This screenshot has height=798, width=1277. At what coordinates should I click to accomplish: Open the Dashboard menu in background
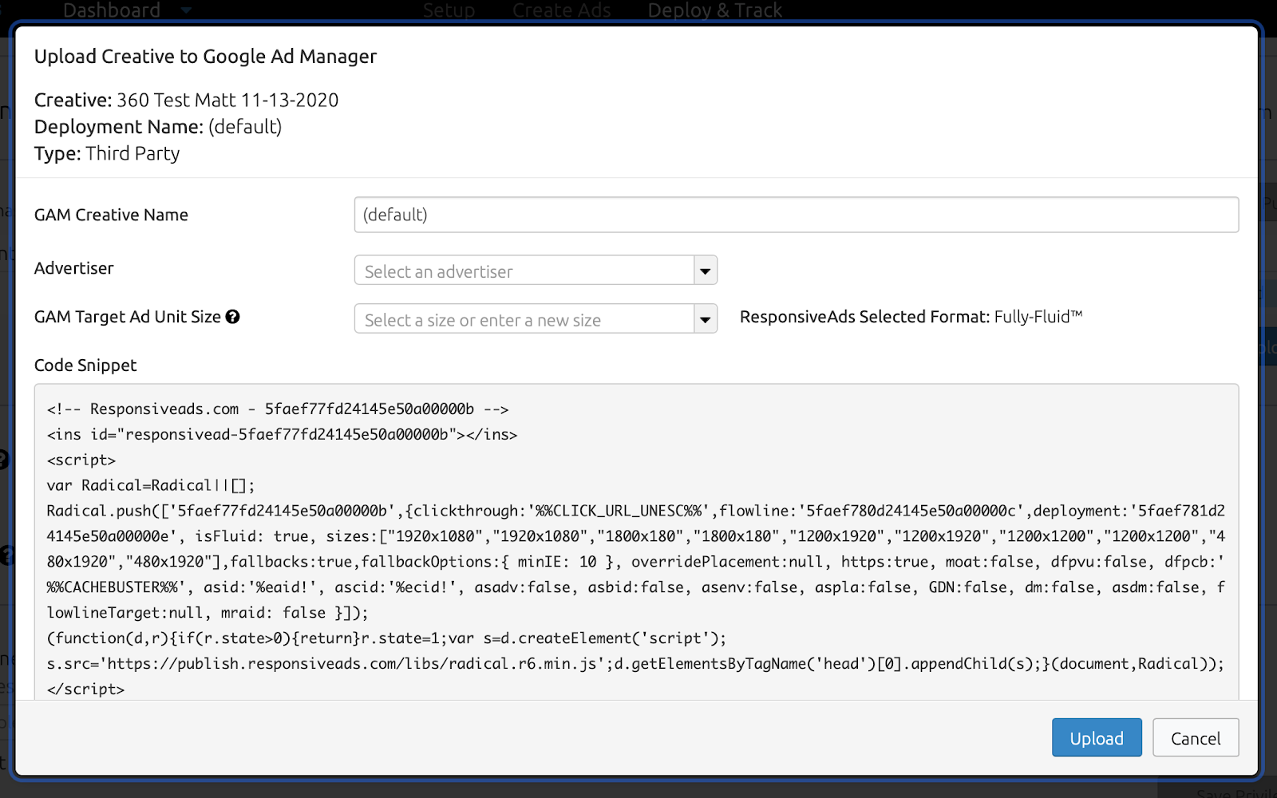127,10
